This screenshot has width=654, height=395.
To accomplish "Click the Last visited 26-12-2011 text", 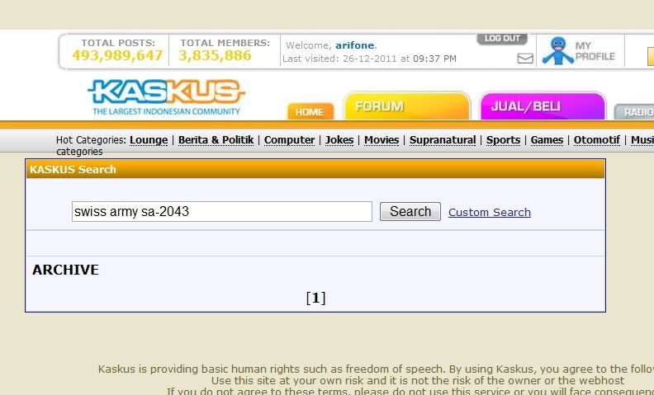I will pos(370,59).
